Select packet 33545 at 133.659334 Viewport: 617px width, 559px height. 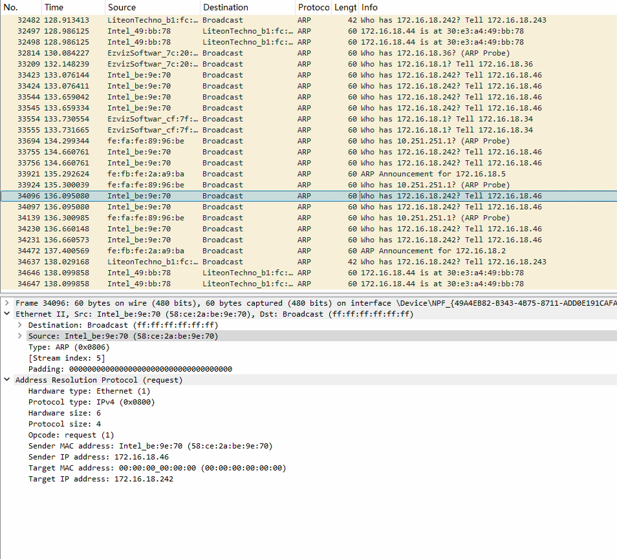tap(308, 108)
